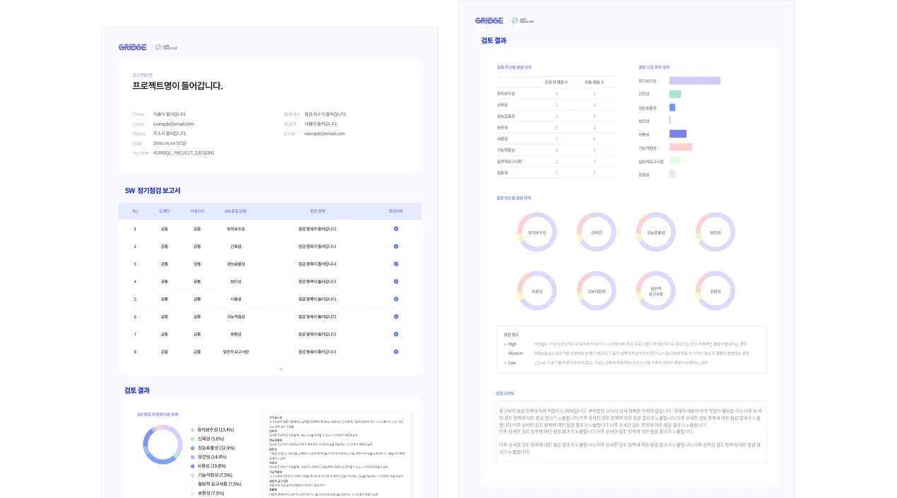Screen dimensions: 897x498
Task: Click the 호환성 donut chart
Action: tap(715, 291)
